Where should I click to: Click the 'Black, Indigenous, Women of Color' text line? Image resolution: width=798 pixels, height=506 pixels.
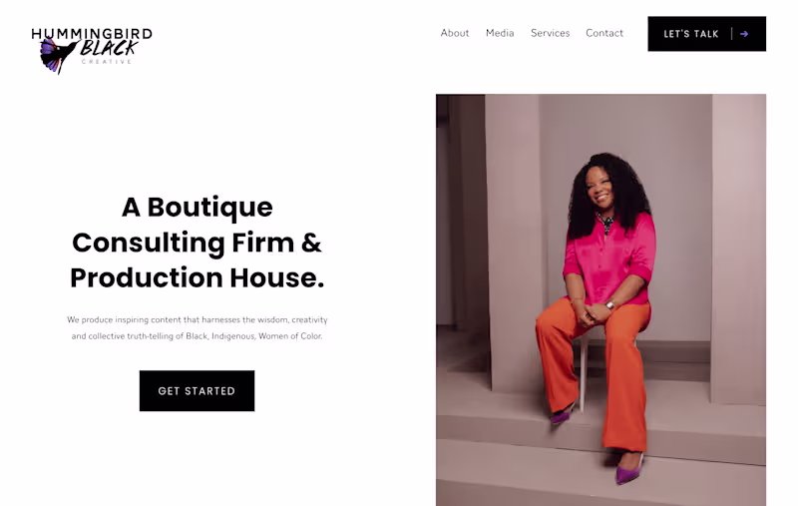pos(197,336)
